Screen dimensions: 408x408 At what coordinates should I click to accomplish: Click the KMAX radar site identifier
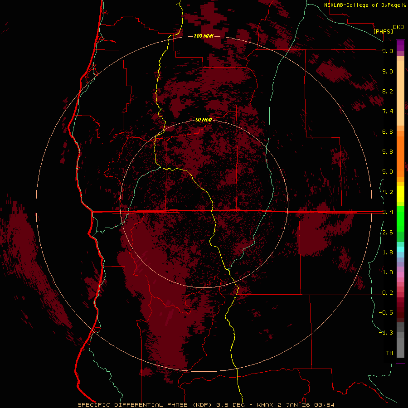[x=265, y=405]
